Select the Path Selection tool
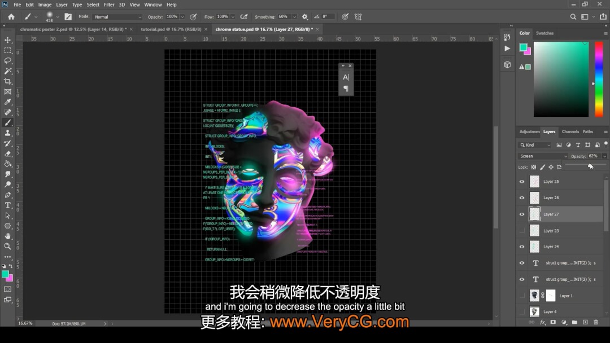This screenshot has width=610, height=343. [x=7, y=216]
